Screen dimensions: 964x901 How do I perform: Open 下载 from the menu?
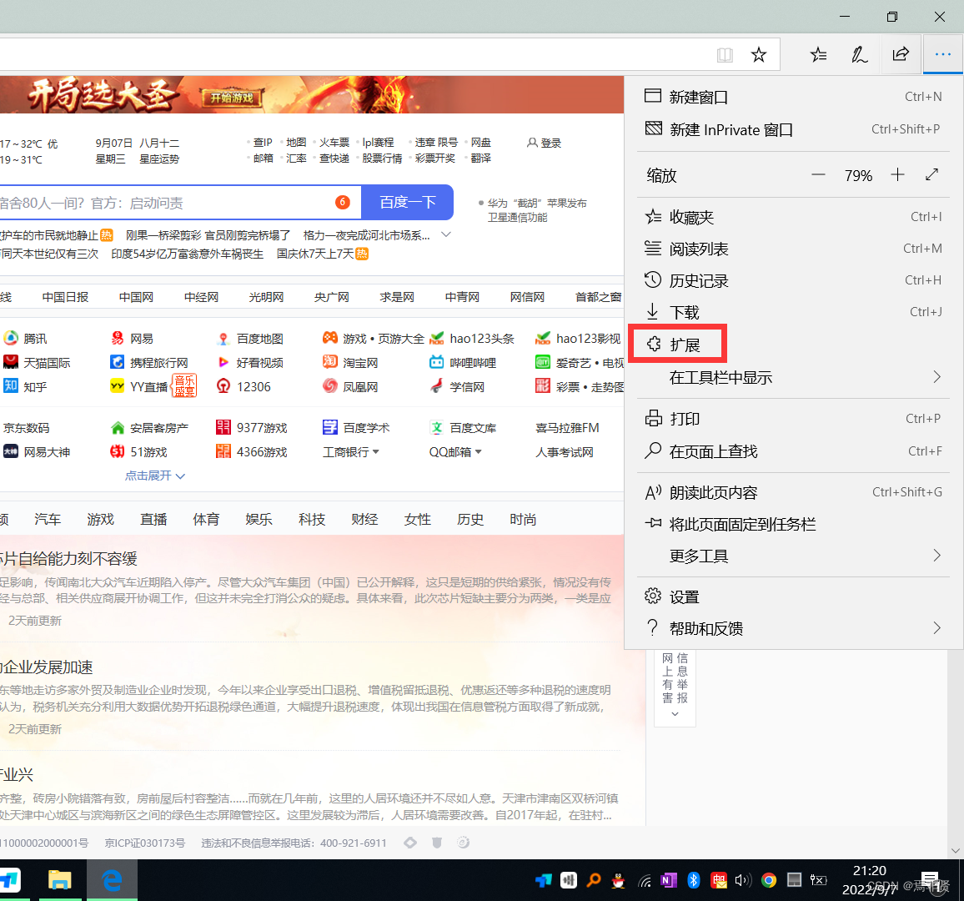(x=793, y=312)
